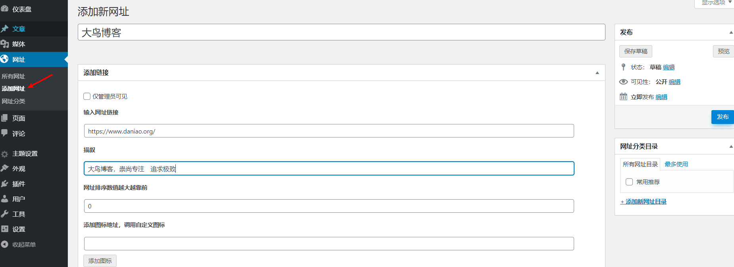Image resolution: width=734 pixels, height=267 pixels.
Task: Click the 添加图标 button
Action: 100,261
